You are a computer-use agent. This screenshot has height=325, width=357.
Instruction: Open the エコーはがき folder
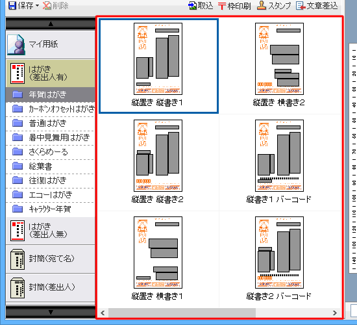[51, 195]
